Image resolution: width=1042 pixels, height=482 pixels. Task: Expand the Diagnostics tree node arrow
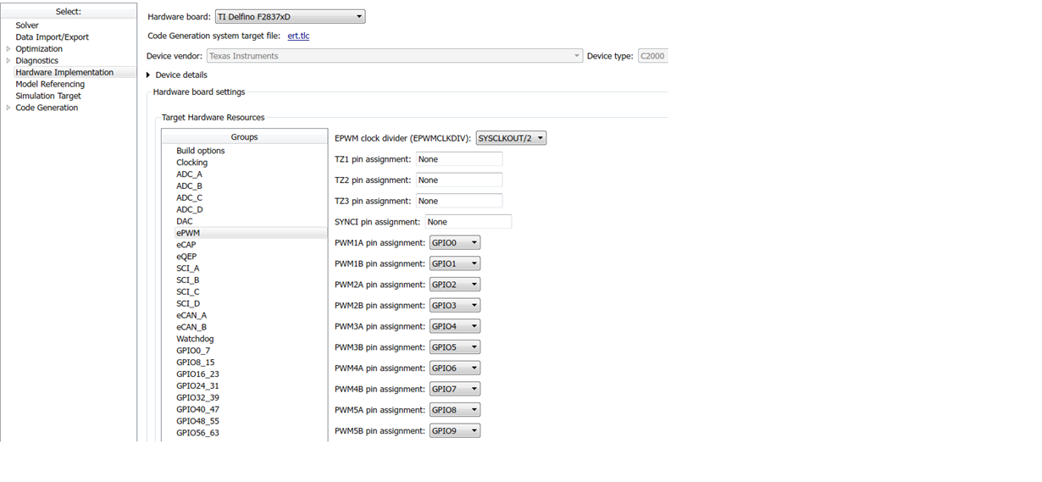coord(8,61)
